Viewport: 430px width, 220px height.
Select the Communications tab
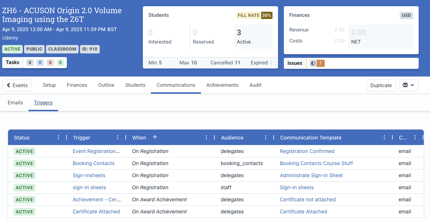pyautogui.click(x=176, y=85)
